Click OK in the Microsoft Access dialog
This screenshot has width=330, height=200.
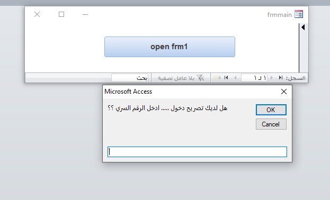pos(271,110)
